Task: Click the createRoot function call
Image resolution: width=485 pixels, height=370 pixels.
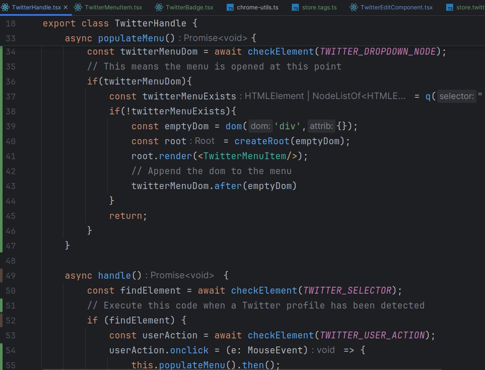Action: (x=262, y=141)
